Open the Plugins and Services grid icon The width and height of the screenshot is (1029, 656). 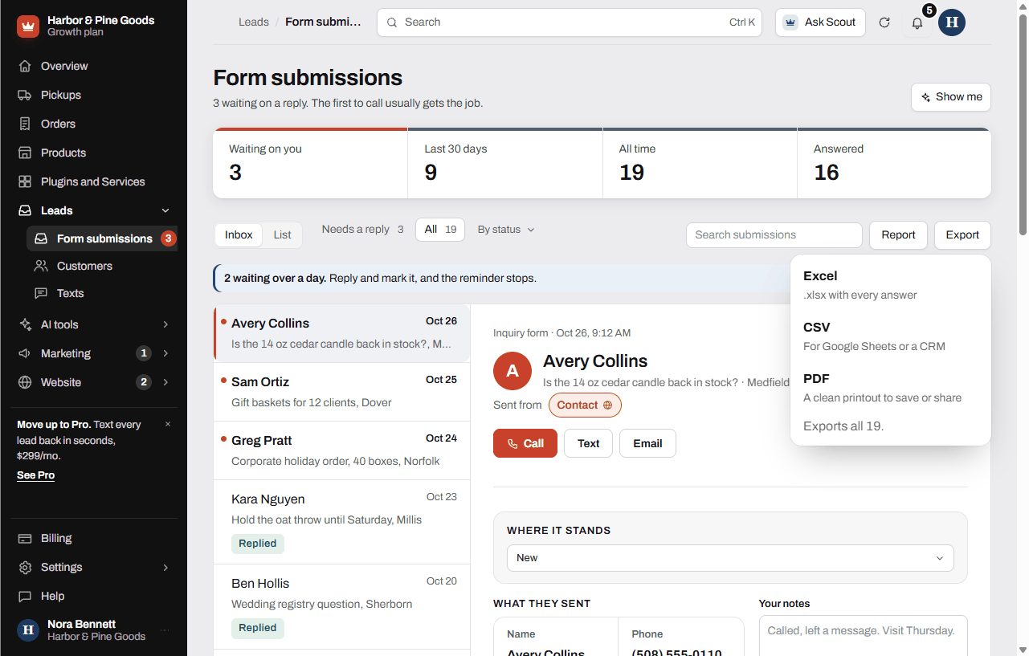tap(25, 181)
